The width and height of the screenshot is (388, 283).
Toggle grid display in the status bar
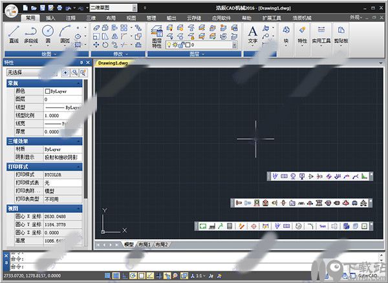(x=116, y=276)
